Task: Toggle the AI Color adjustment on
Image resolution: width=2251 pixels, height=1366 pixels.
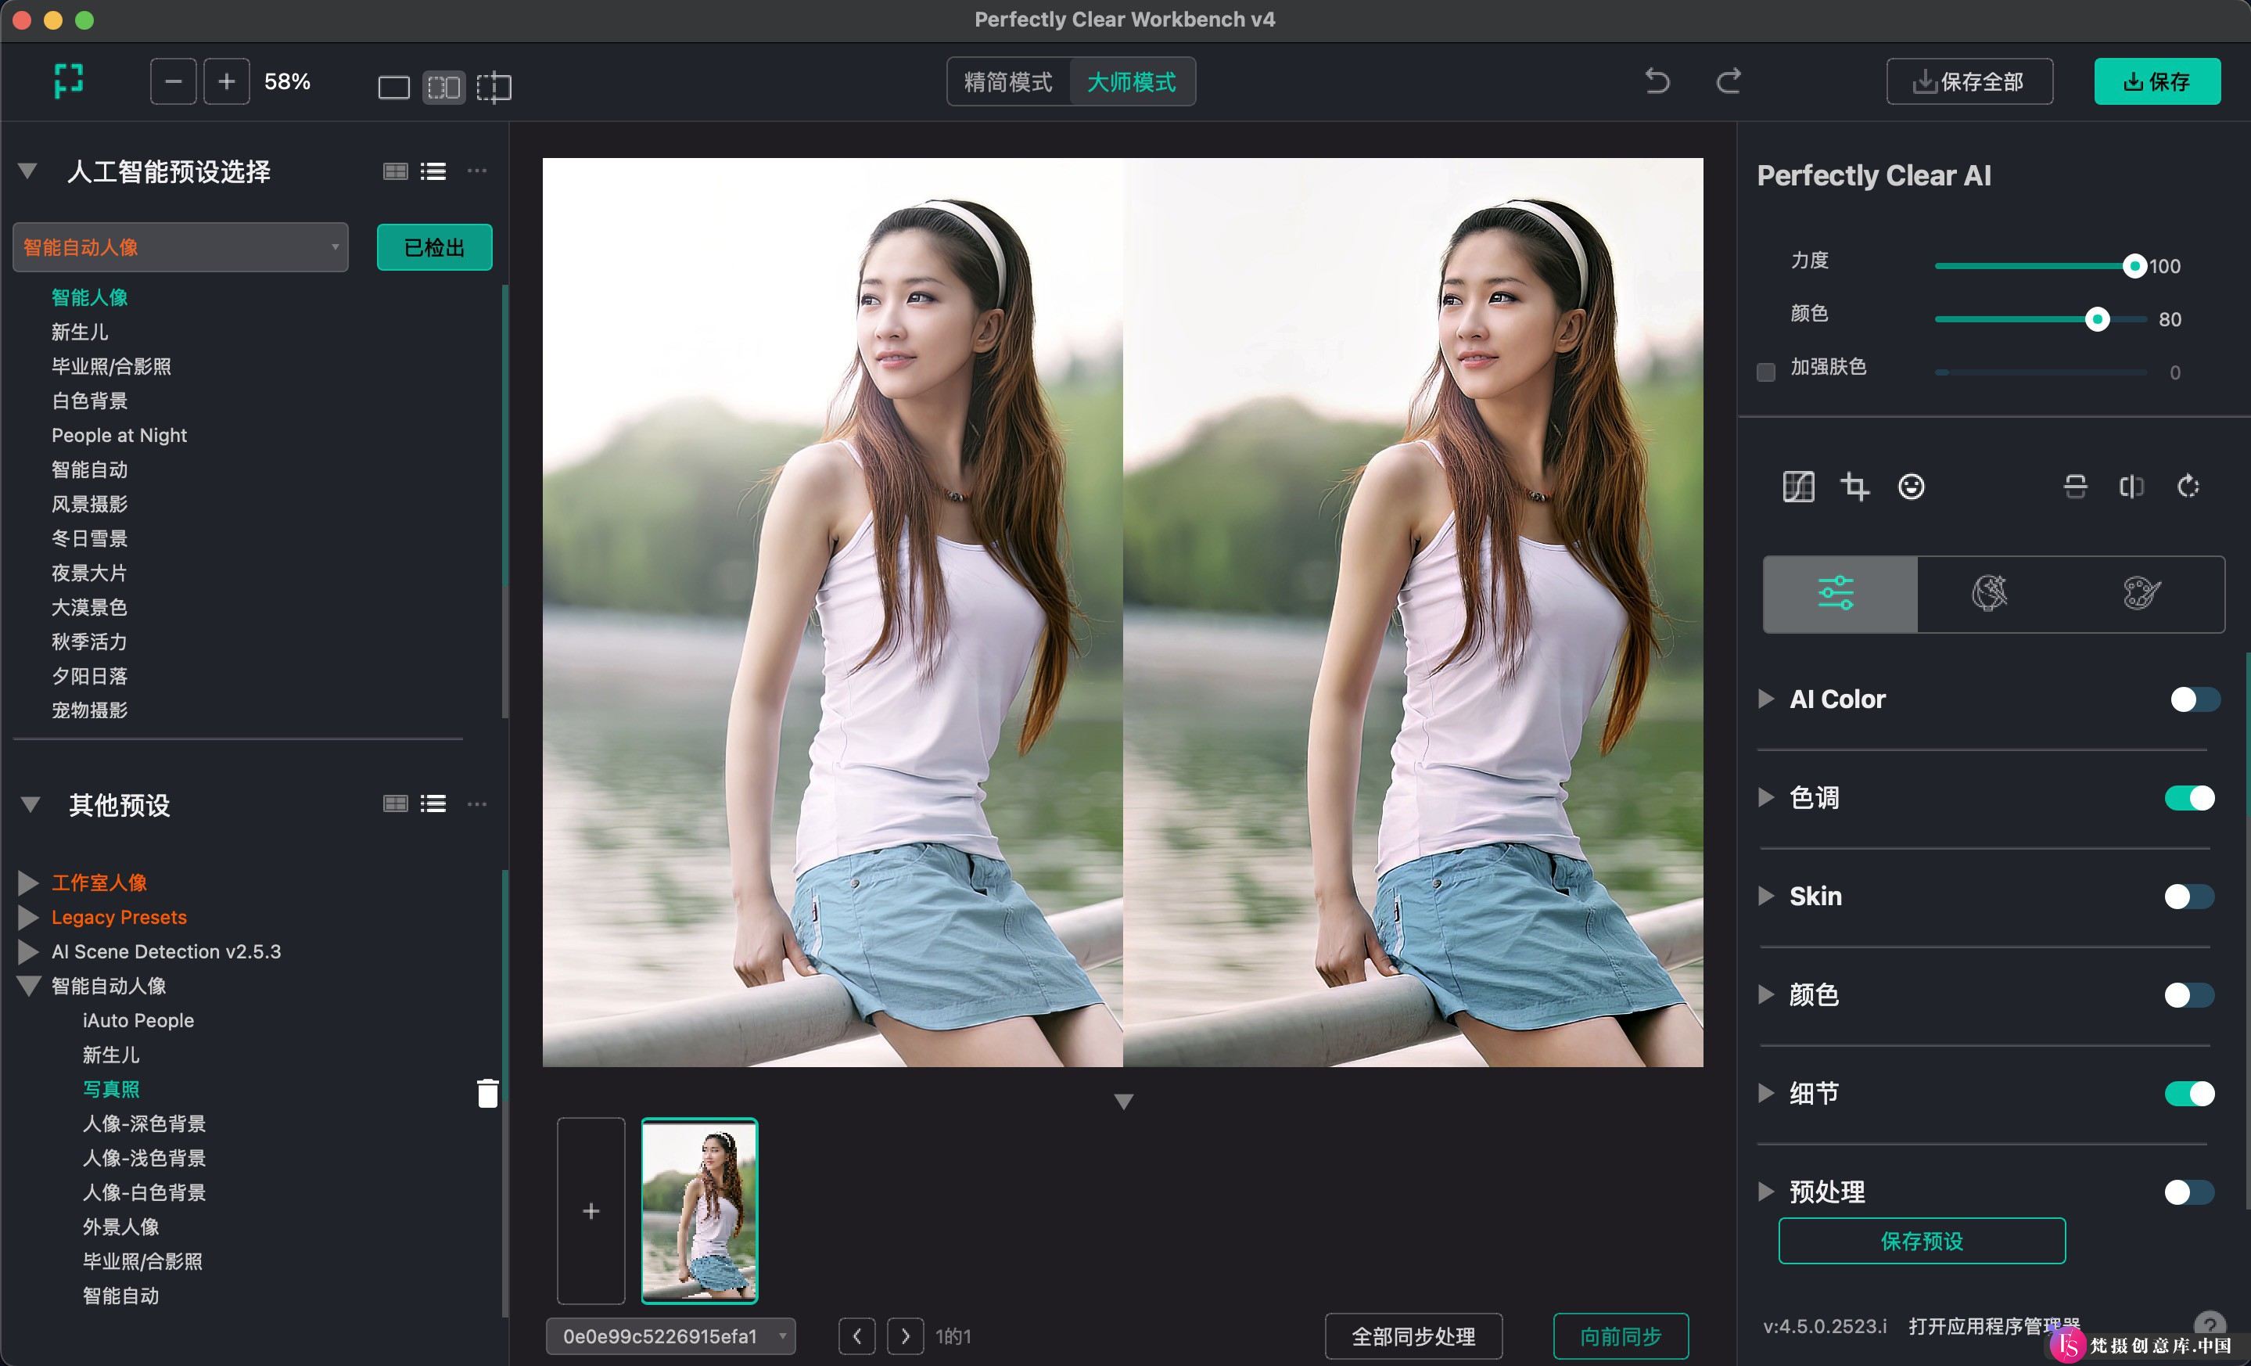Action: (x=2190, y=699)
